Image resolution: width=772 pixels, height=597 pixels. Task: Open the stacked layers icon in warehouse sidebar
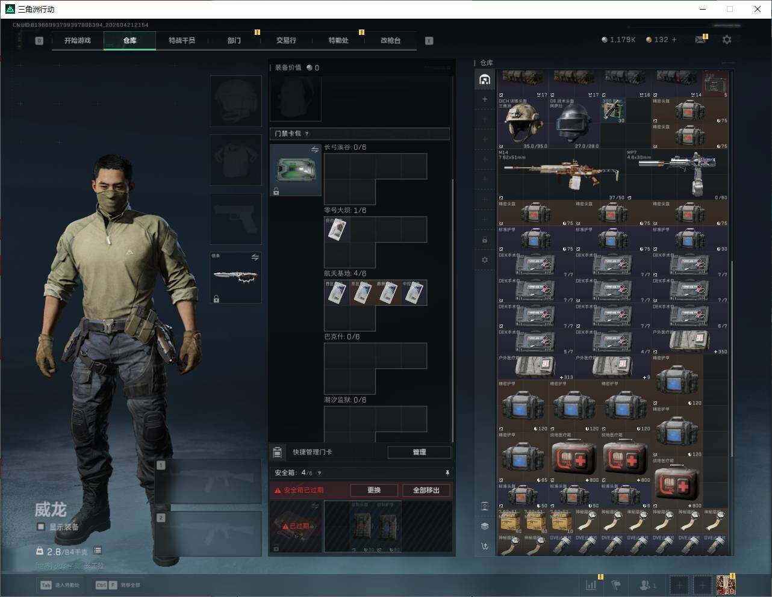[485, 526]
